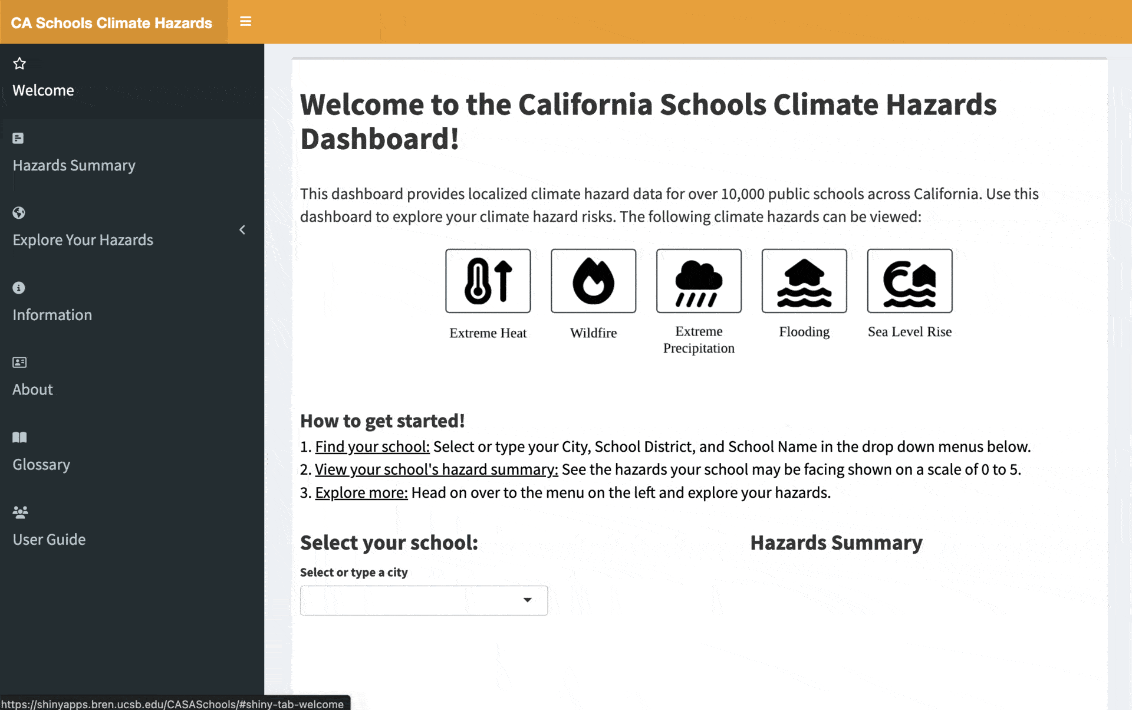The width and height of the screenshot is (1132, 710).
Task: Click the Sea Level Rise icon
Action: coord(909,281)
